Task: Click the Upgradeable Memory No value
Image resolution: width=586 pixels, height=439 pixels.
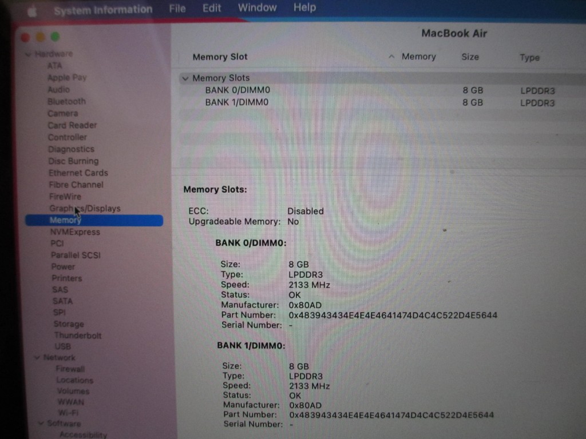Action: [293, 222]
